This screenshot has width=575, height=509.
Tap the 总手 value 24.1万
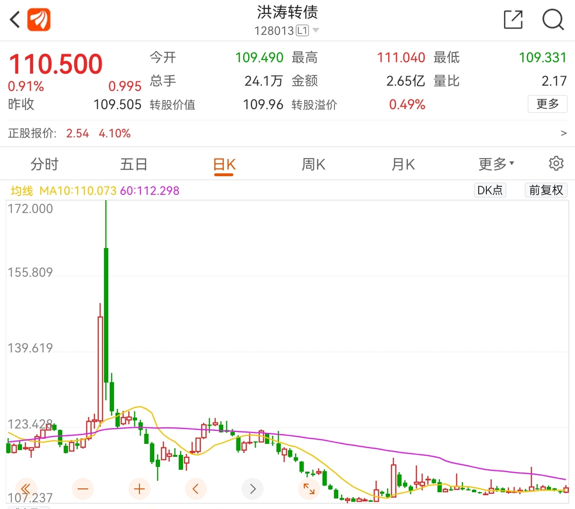264,81
